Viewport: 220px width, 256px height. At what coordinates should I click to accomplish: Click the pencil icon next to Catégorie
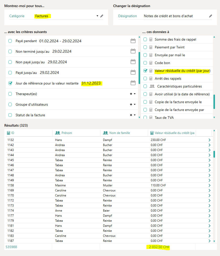click(x=102, y=16)
